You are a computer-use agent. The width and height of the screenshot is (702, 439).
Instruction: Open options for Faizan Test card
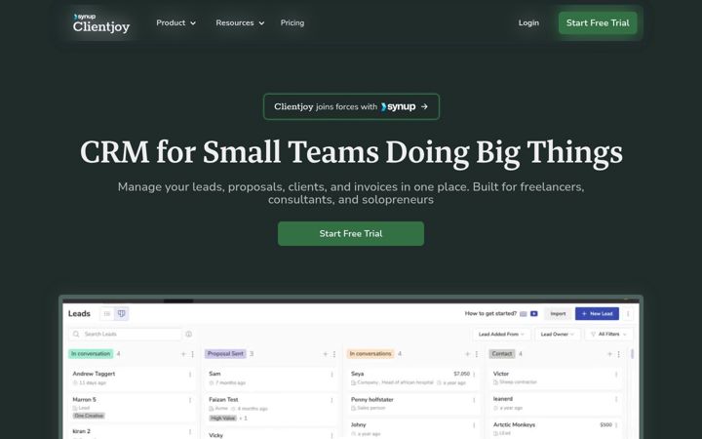tap(332, 400)
